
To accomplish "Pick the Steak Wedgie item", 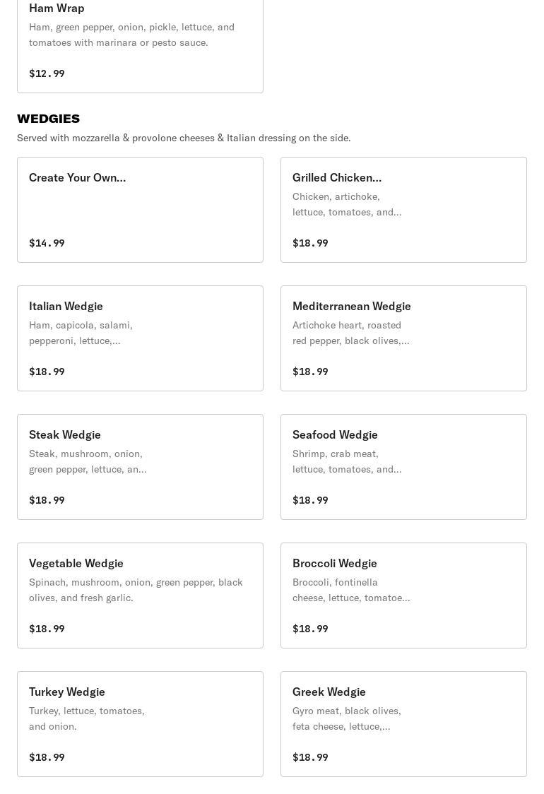I will pyautogui.click(x=140, y=466).
